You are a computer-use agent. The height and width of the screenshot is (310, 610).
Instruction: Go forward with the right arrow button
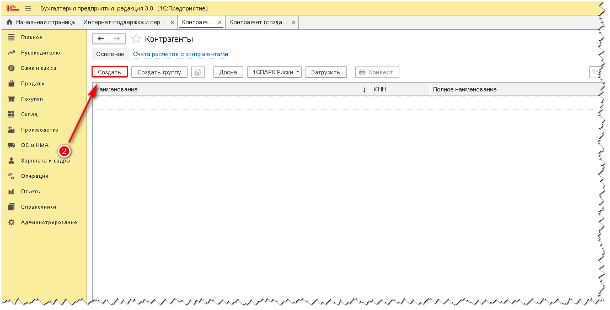pos(117,39)
